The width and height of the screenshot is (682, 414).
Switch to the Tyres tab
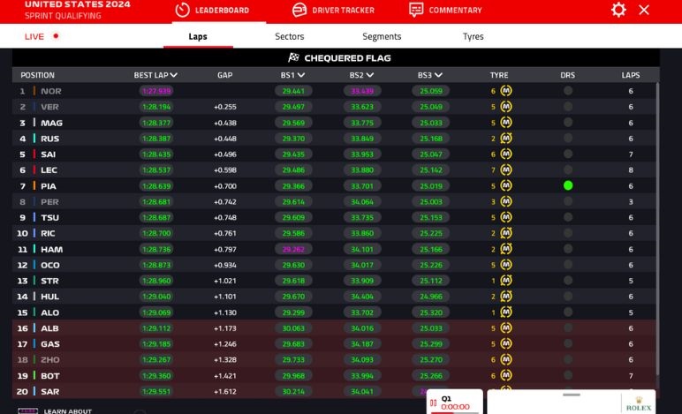point(473,36)
